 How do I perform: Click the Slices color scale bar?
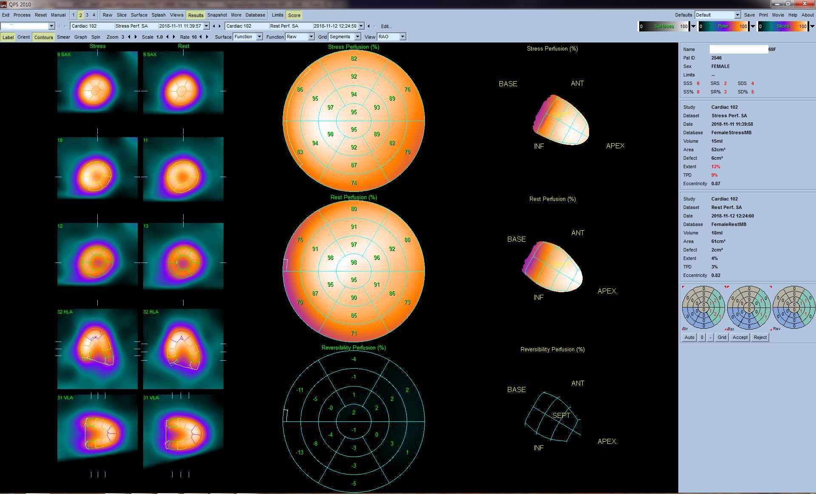pyautogui.click(x=782, y=26)
